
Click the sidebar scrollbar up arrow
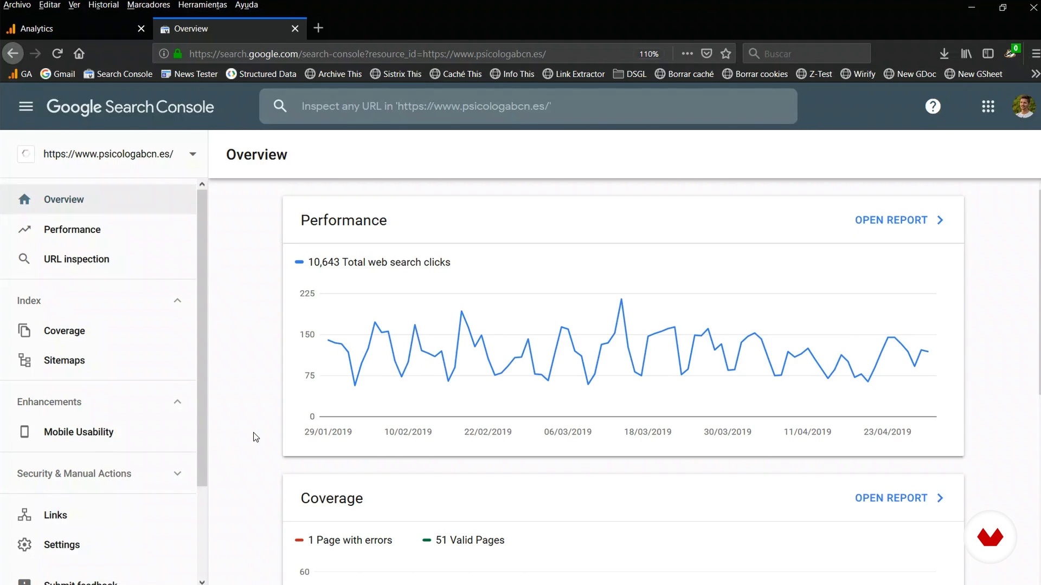[x=202, y=184]
